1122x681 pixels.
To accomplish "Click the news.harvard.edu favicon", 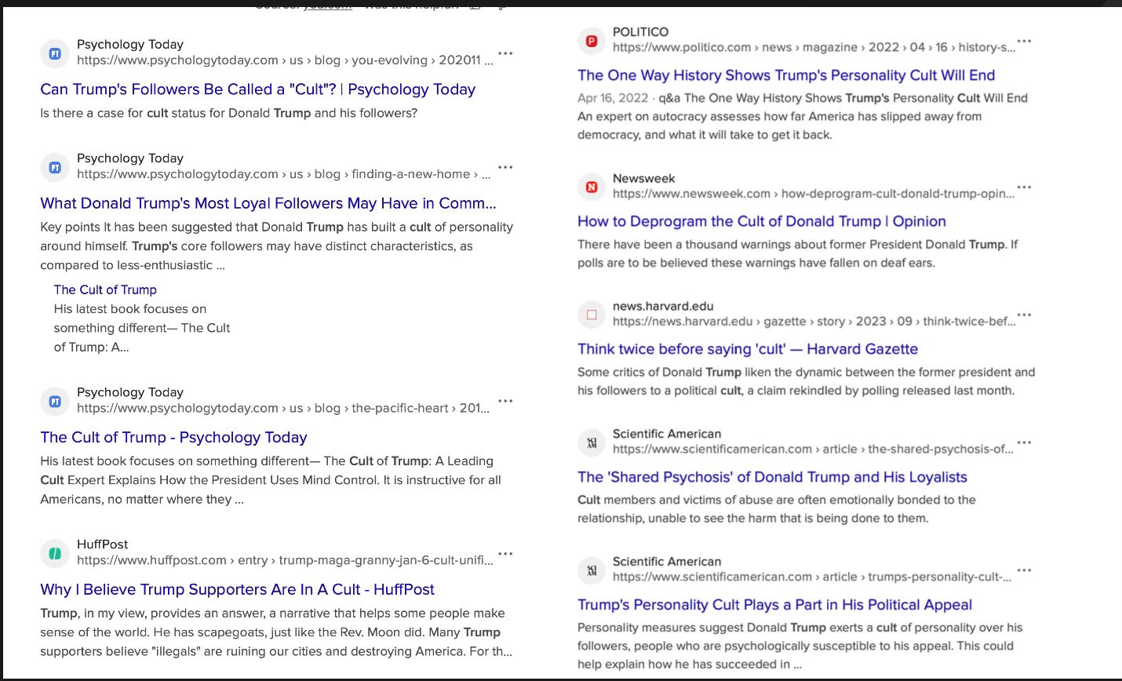I will 592,315.
